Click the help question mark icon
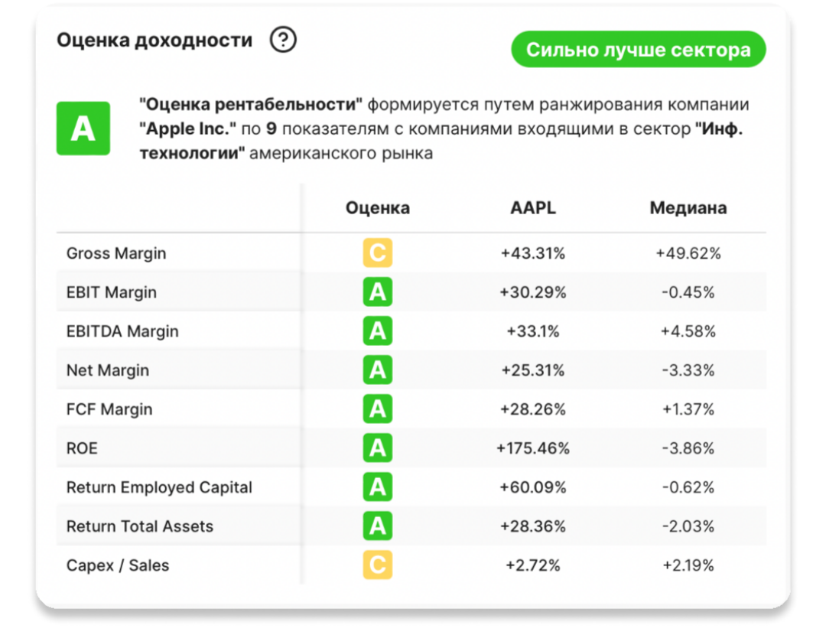The height and width of the screenshot is (638, 826). [x=283, y=40]
